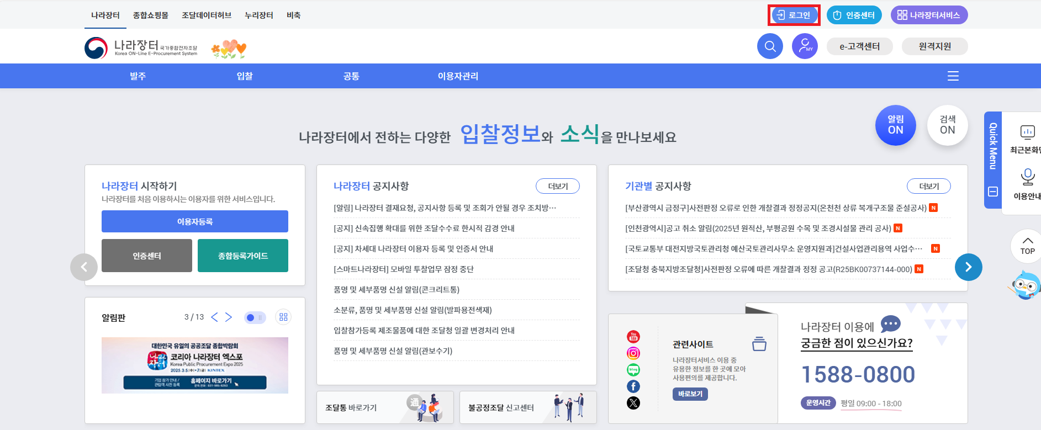
Task: Open 부산광역시 금정구 개찰결과 정정공지
Action: (x=776, y=208)
